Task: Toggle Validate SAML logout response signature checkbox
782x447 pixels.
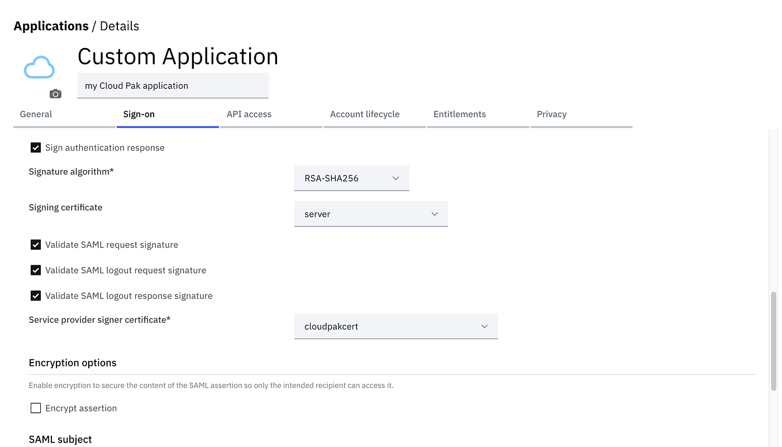Action: coord(36,296)
